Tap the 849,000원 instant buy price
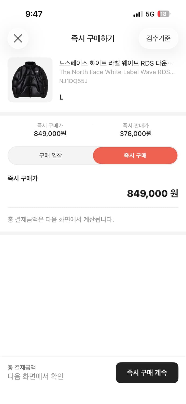Screen dimensions: 186x404 [50, 133]
